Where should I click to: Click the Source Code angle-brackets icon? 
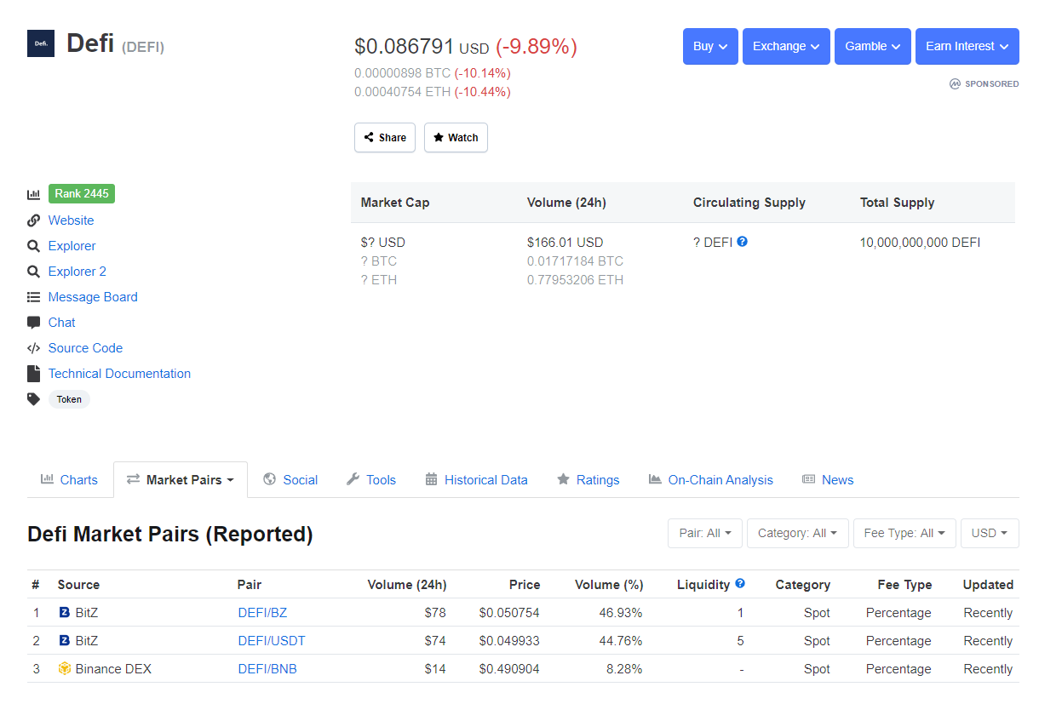point(34,348)
